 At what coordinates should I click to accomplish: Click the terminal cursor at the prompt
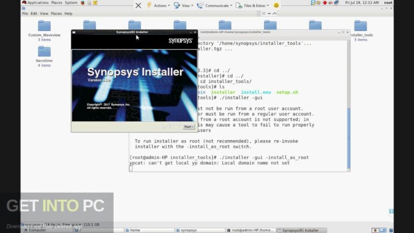point(131,168)
